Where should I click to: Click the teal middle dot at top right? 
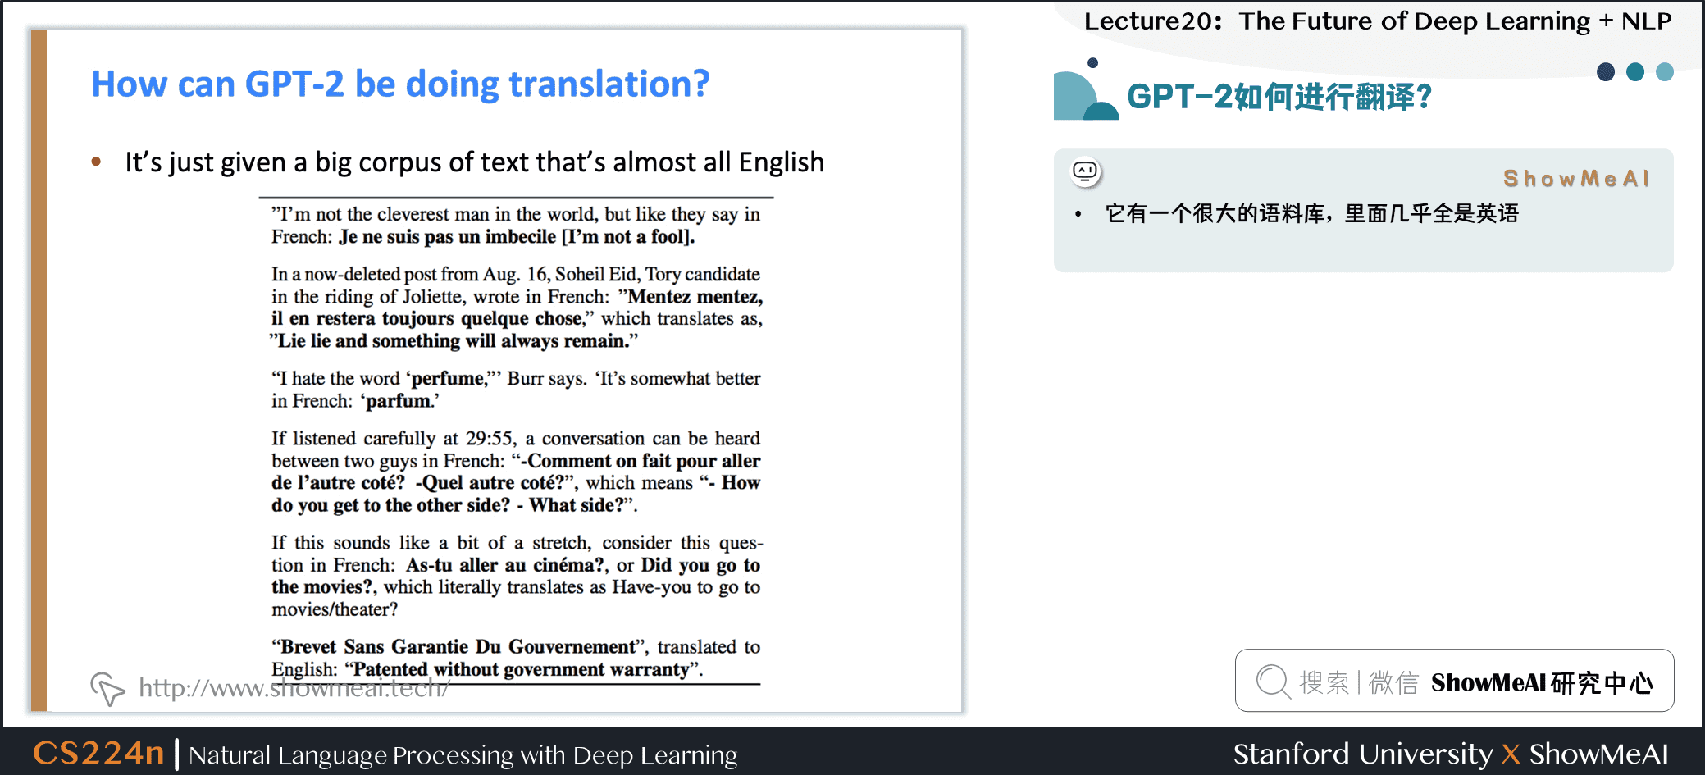[1635, 72]
